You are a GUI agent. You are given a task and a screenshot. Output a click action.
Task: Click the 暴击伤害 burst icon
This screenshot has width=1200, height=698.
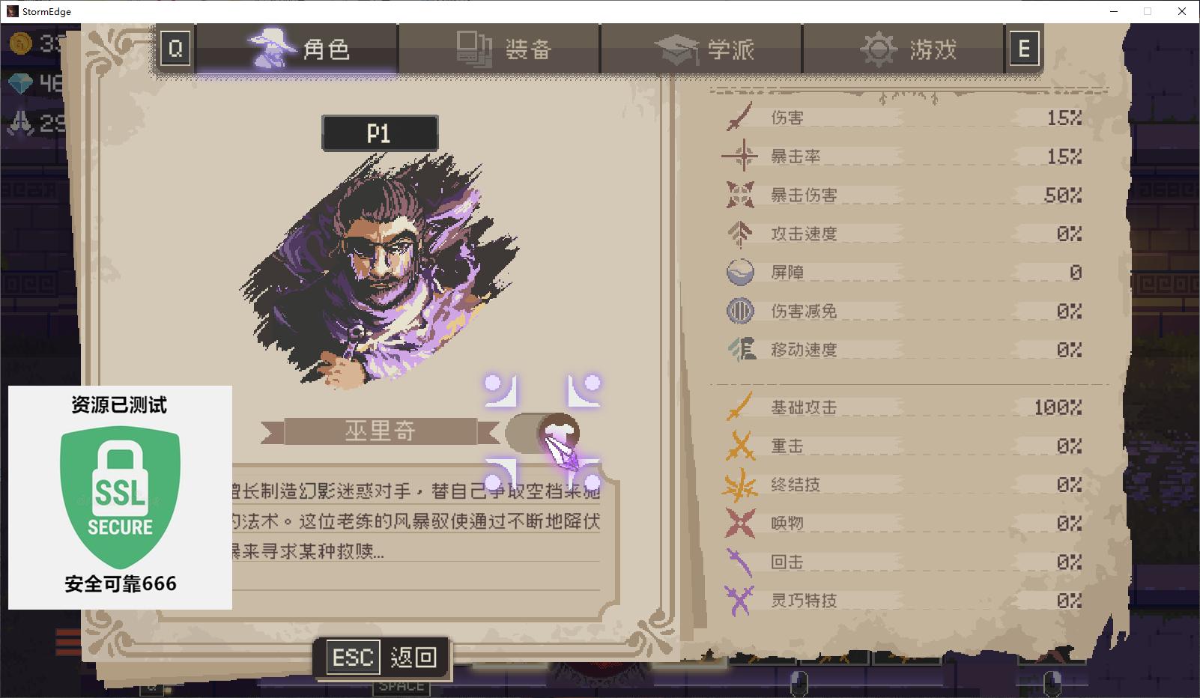point(740,195)
